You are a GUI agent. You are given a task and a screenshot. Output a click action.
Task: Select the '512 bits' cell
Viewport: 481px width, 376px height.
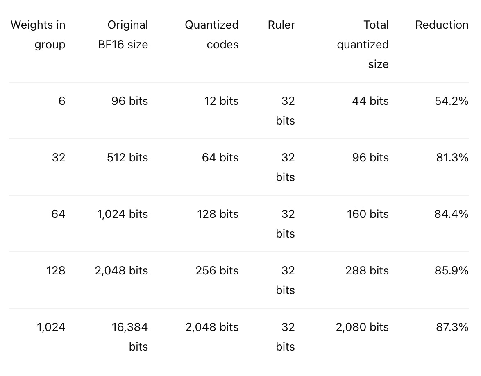tap(127, 157)
